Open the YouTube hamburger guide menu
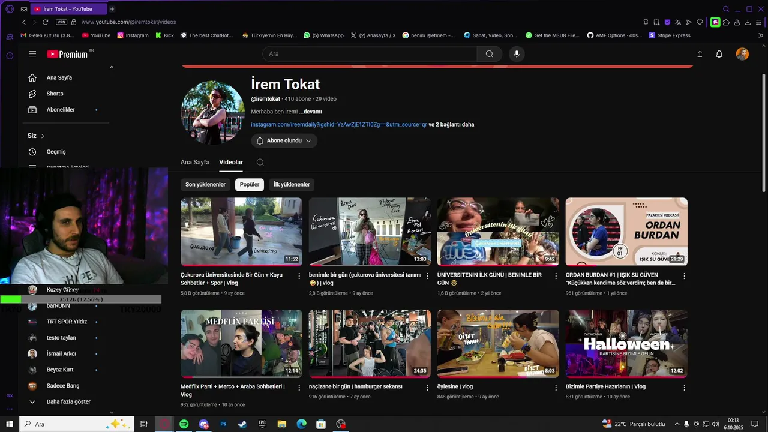768x432 pixels. tap(32, 54)
